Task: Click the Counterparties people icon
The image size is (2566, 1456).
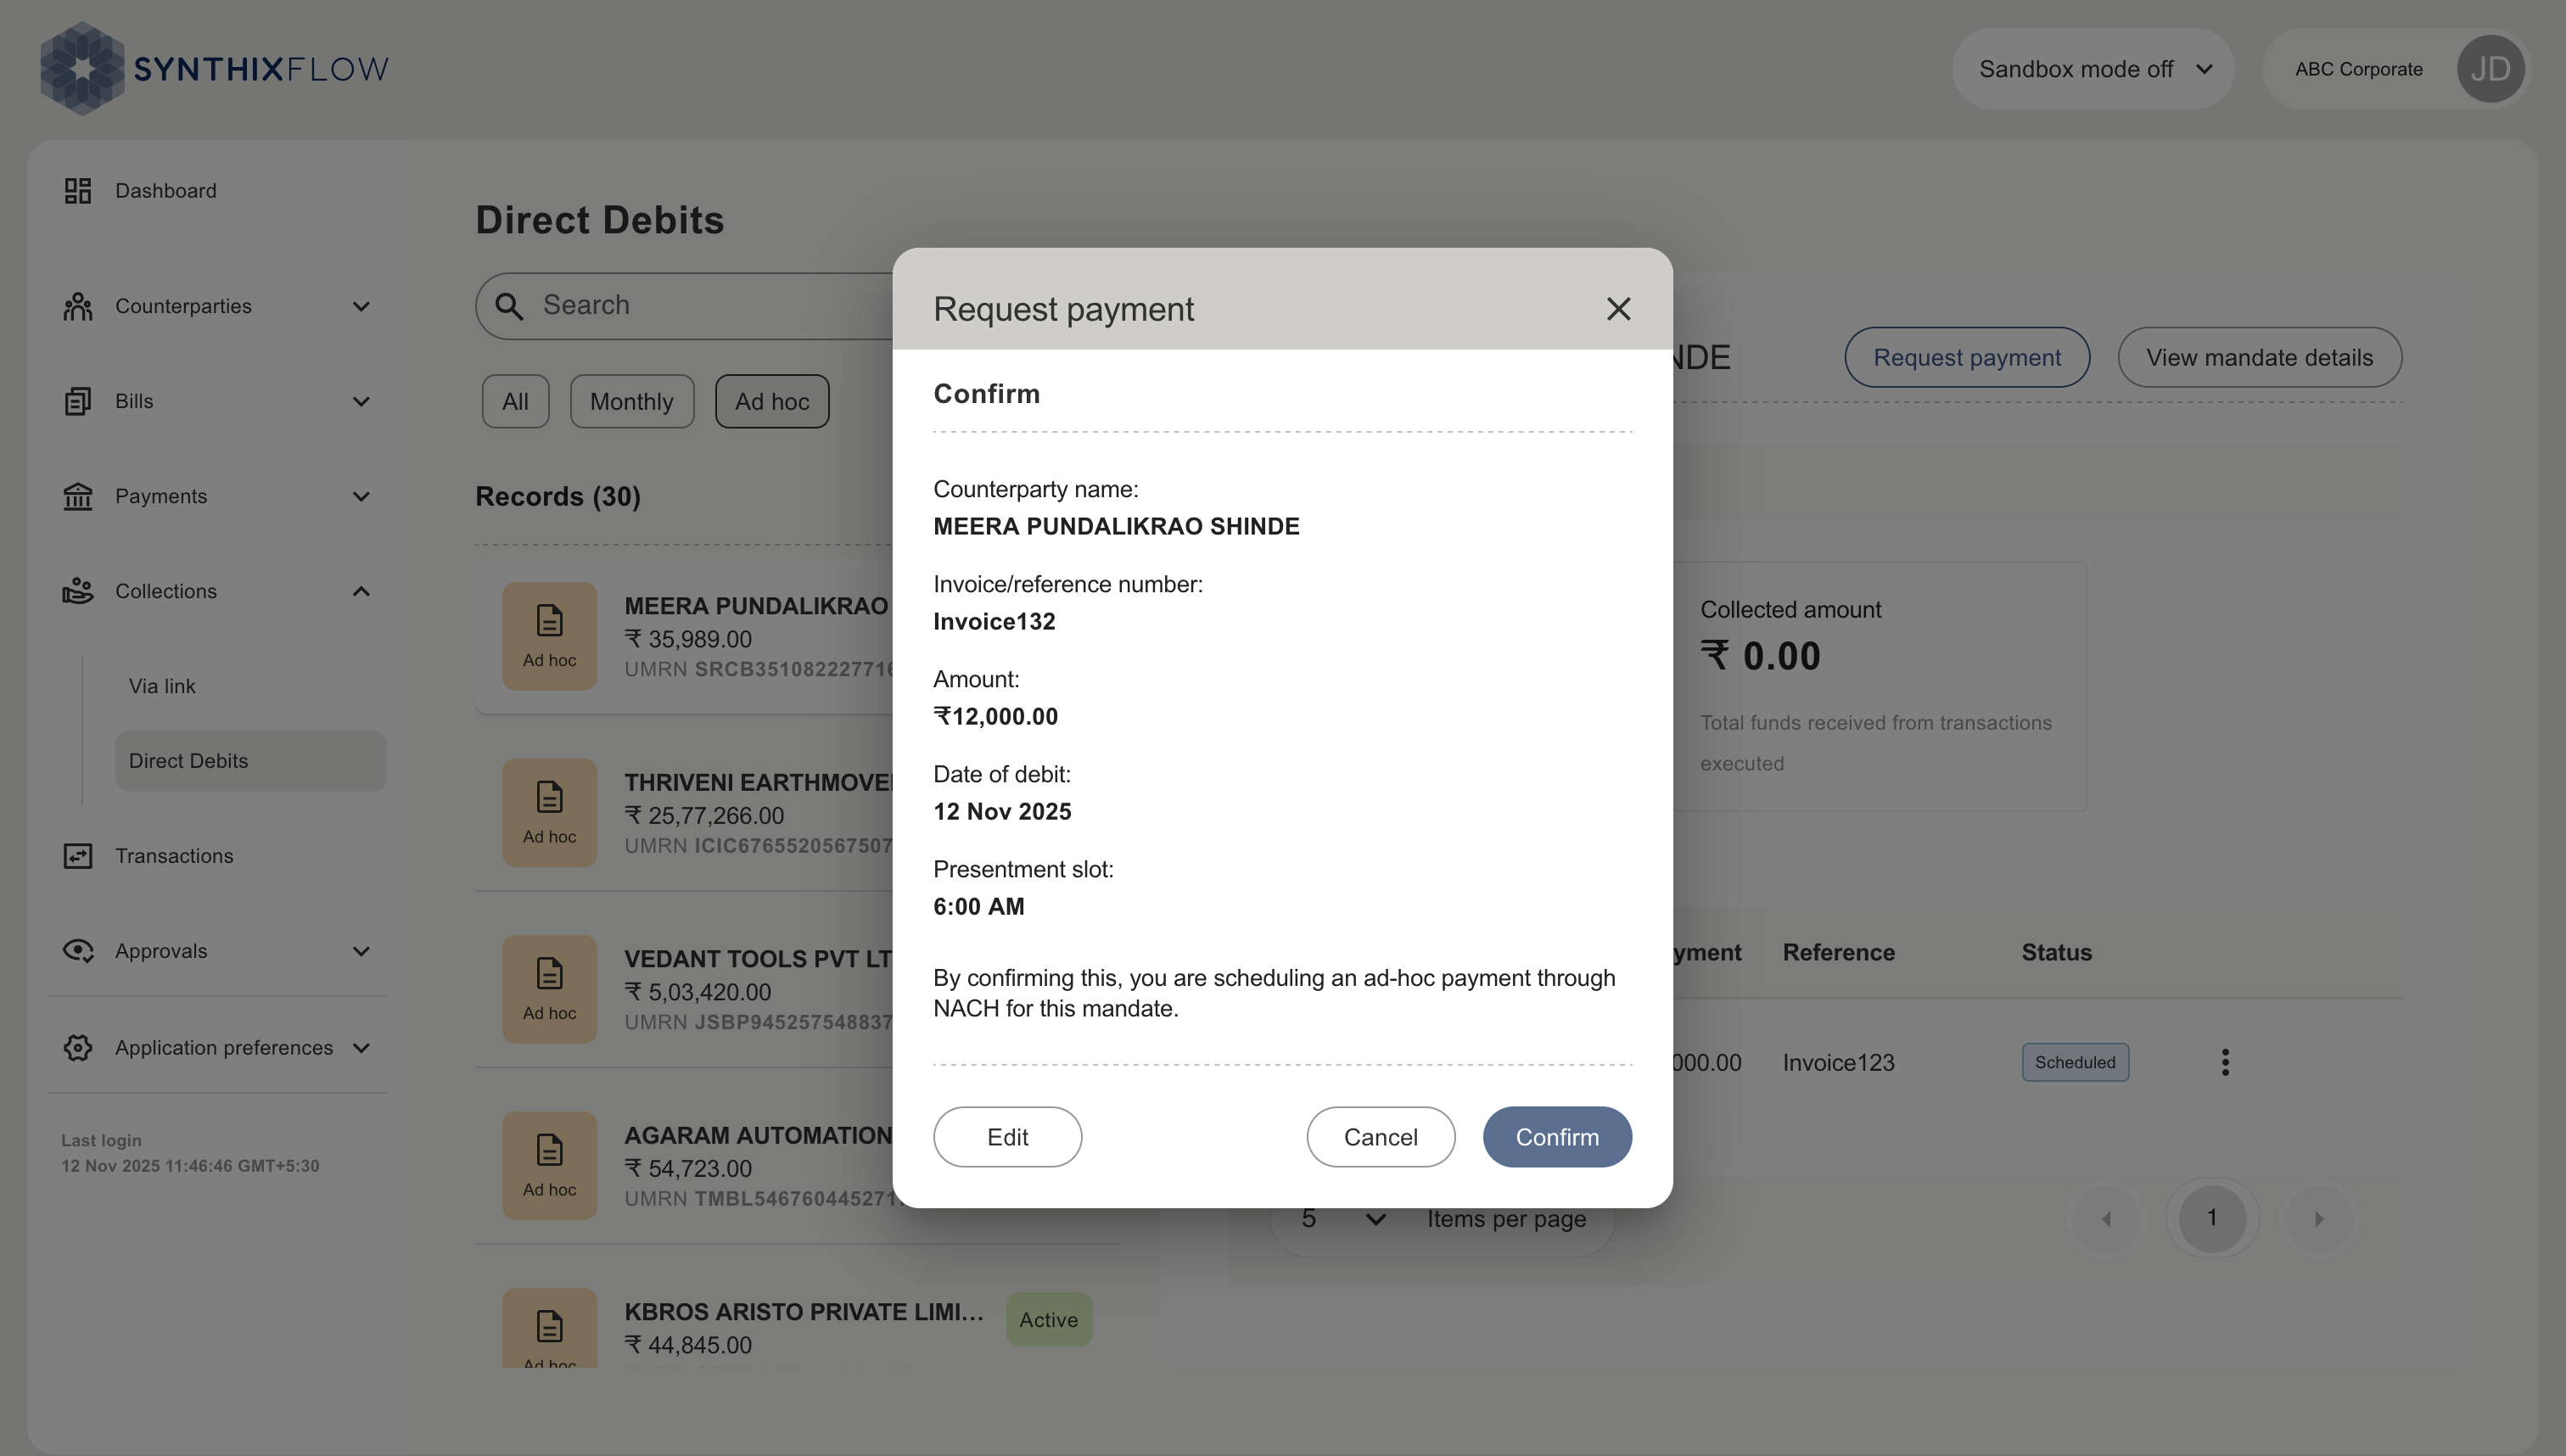Action: point(78,306)
